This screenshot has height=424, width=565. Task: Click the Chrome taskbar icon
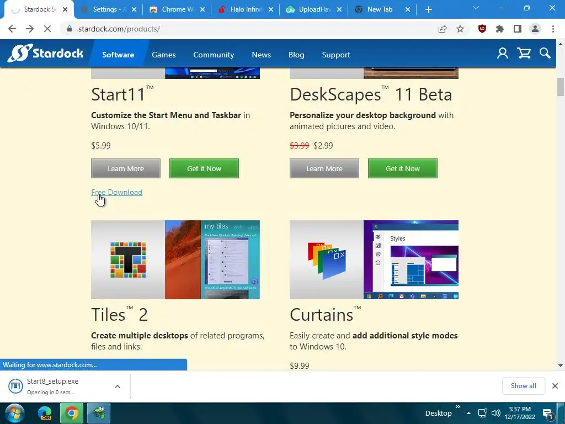pyautogui.click(x=72, y=413)
